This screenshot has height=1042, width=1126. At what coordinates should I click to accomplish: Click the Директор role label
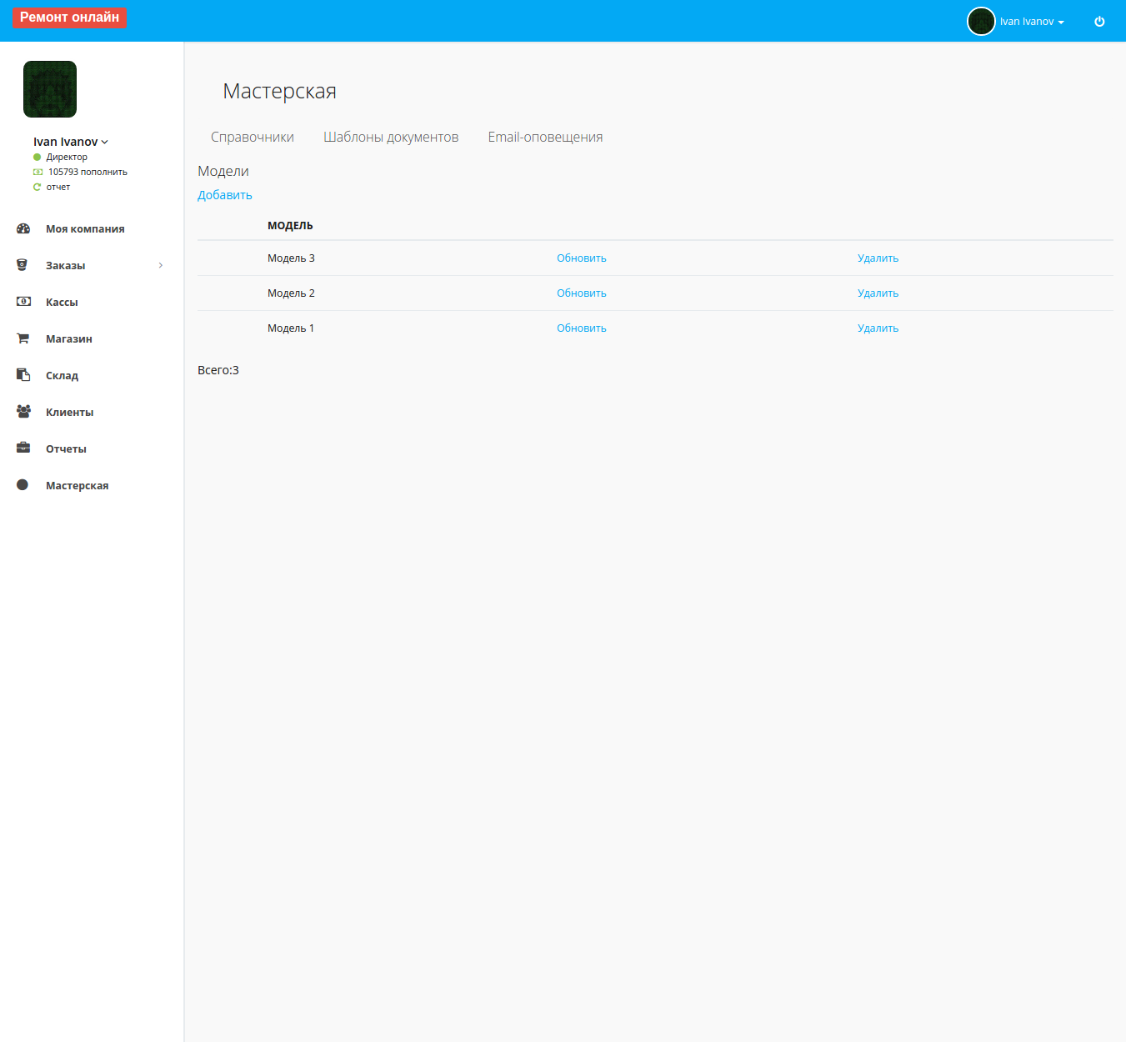67,157
